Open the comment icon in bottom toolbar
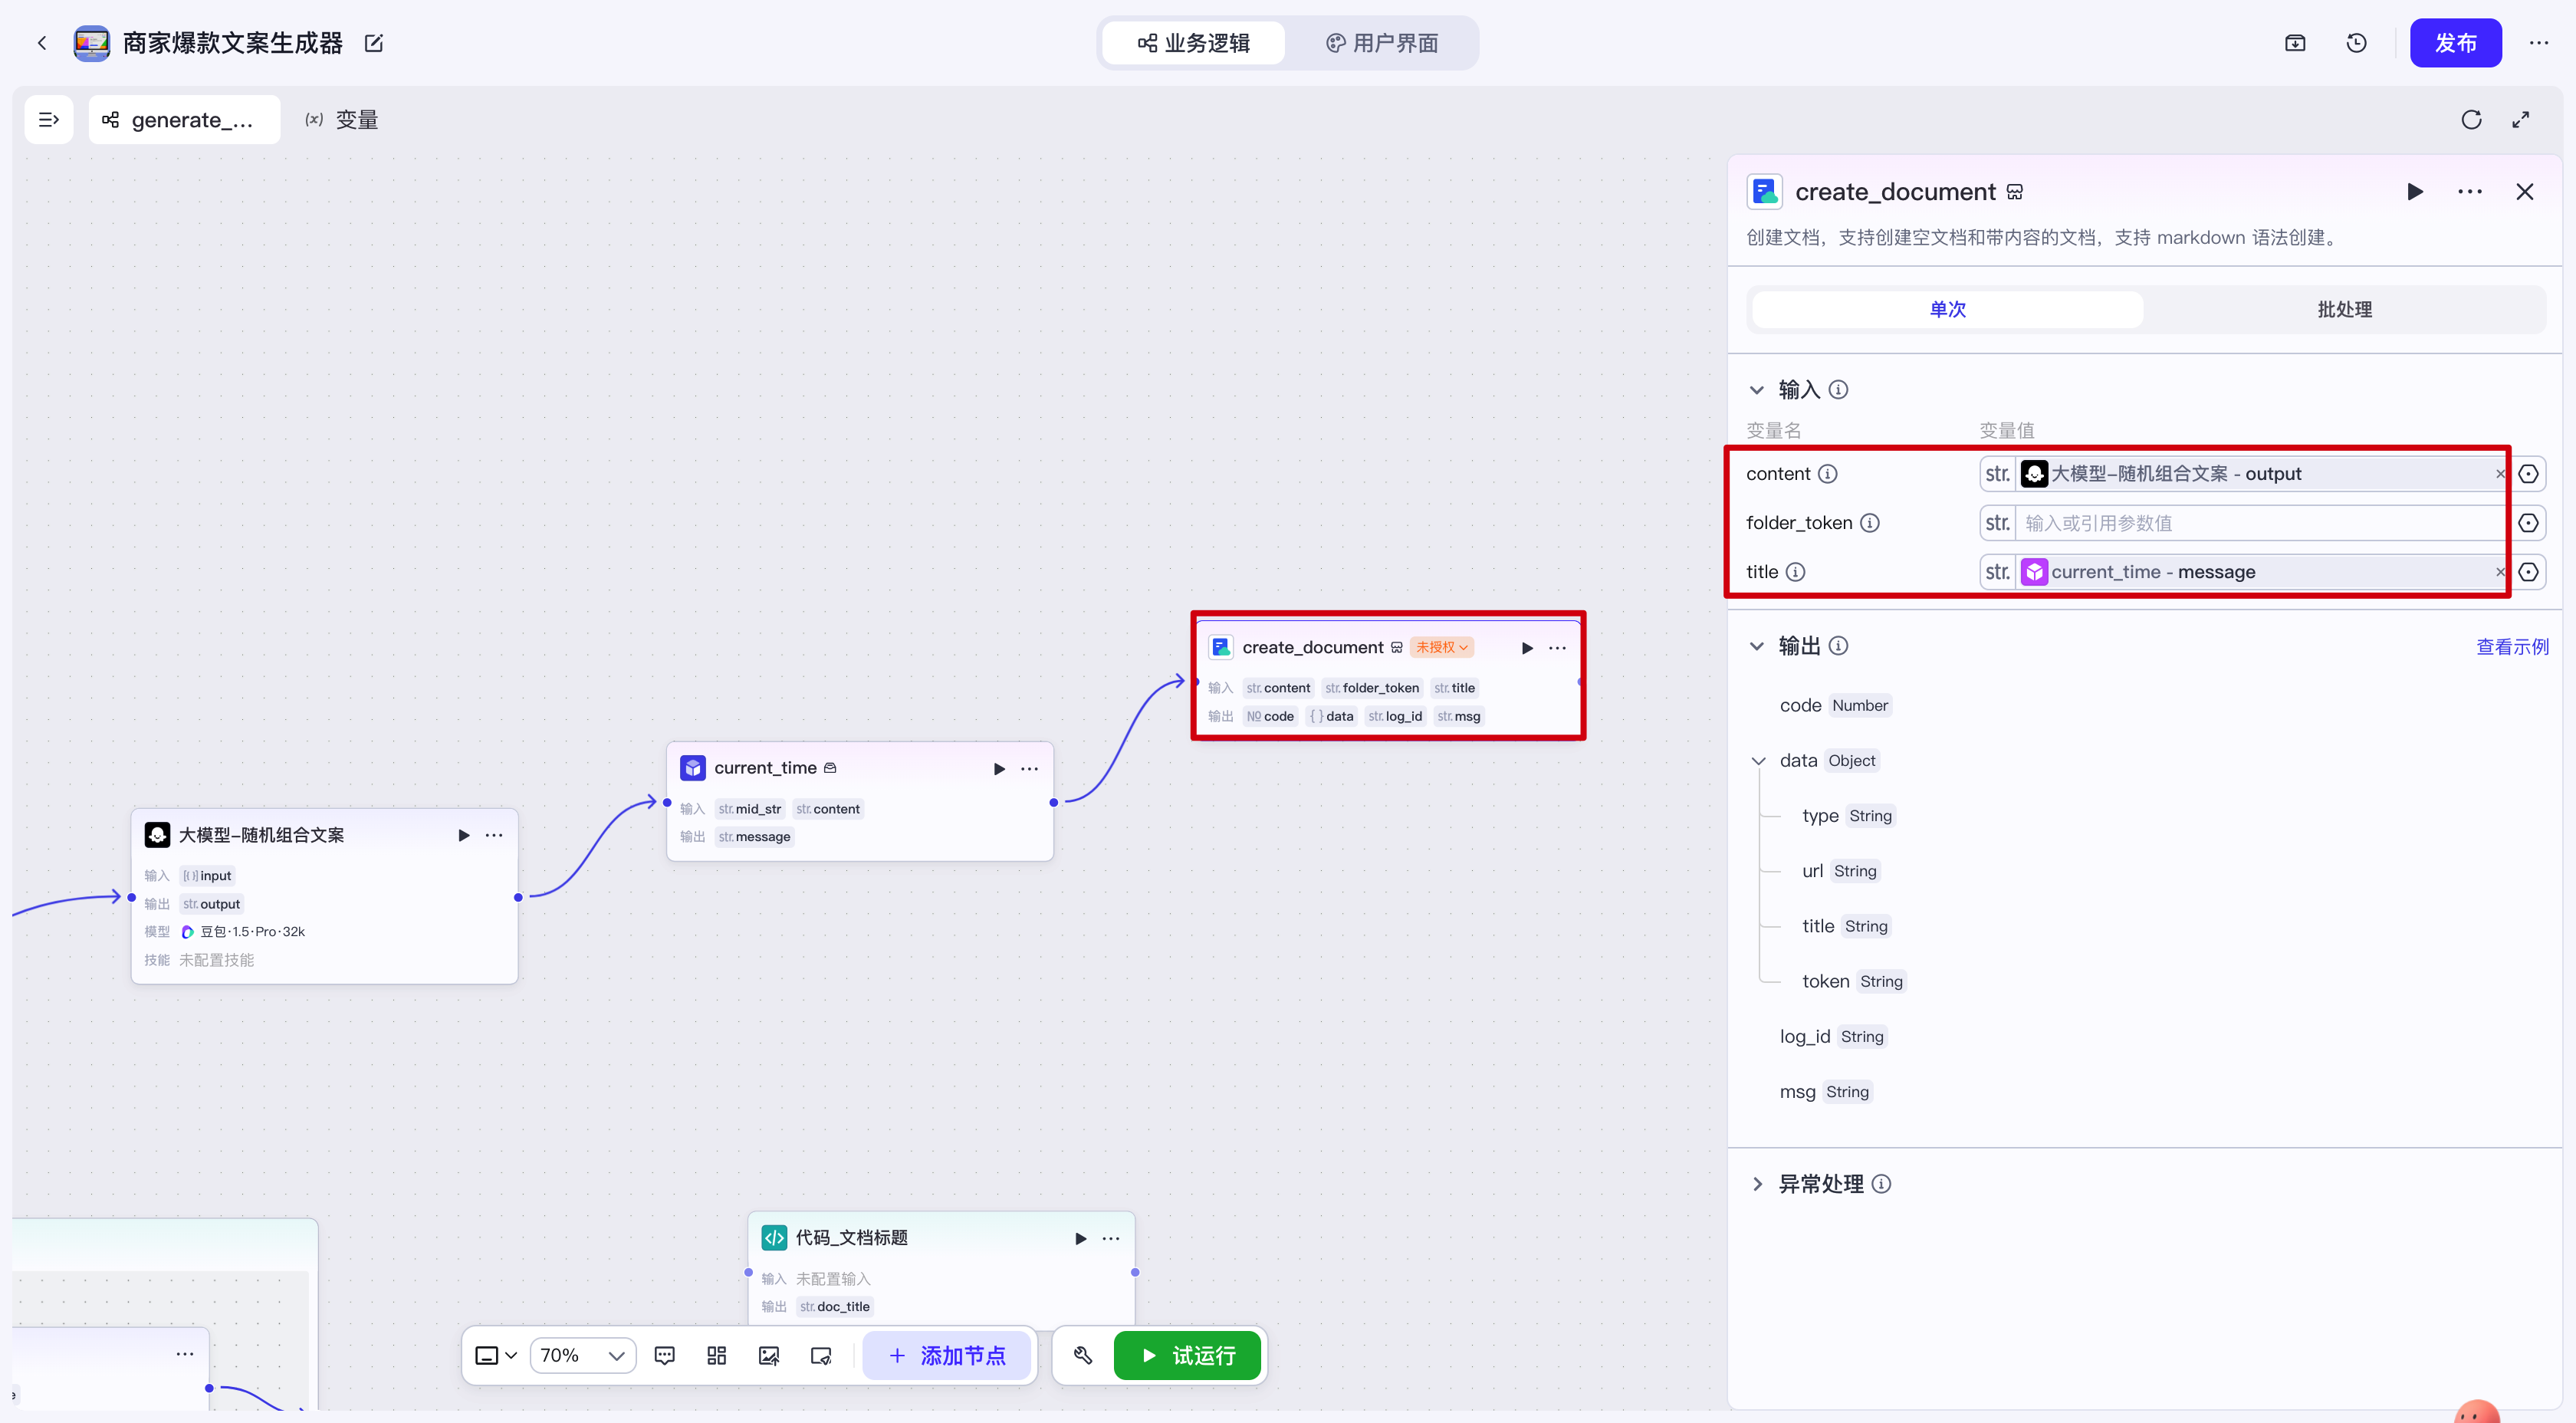 point(664,1355)
